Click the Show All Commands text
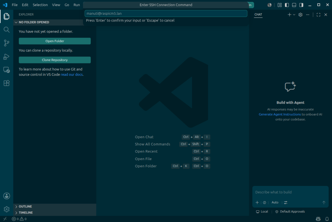Screen dimensions: 332x222 [152, 144]
